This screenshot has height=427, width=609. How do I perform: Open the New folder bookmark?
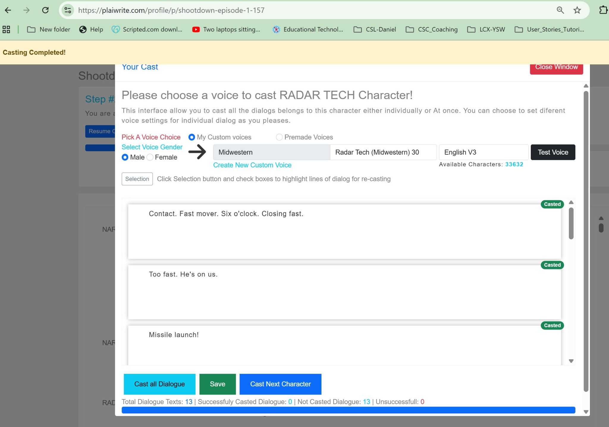click(x=48, y=29)
